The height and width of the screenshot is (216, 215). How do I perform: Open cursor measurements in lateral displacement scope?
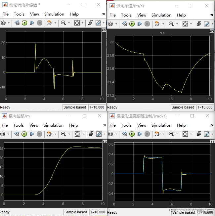click(99, 134)
